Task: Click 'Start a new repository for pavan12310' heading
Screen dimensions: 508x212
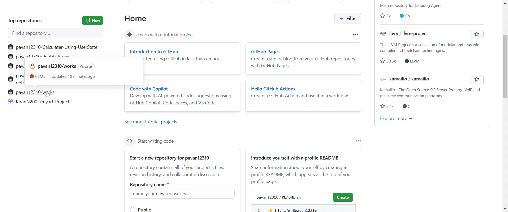Action: point(169,158)
